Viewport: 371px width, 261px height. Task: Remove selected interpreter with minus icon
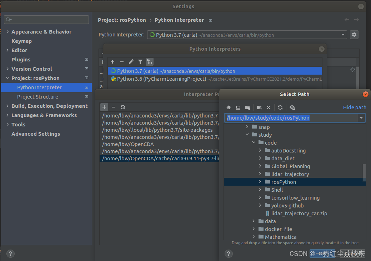(x=122, y=62)
